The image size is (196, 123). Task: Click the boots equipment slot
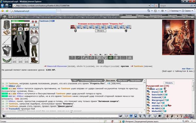click(x=34, y=60)
